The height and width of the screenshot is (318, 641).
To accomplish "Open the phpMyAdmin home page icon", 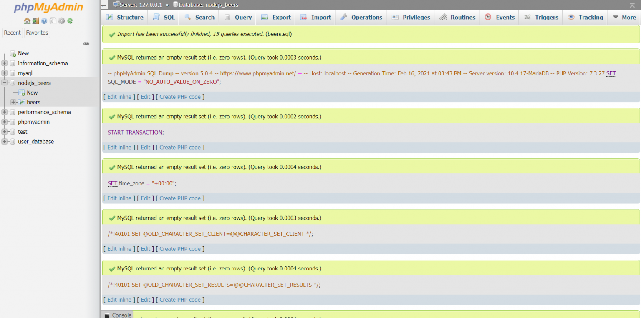I will pos(27,20).
